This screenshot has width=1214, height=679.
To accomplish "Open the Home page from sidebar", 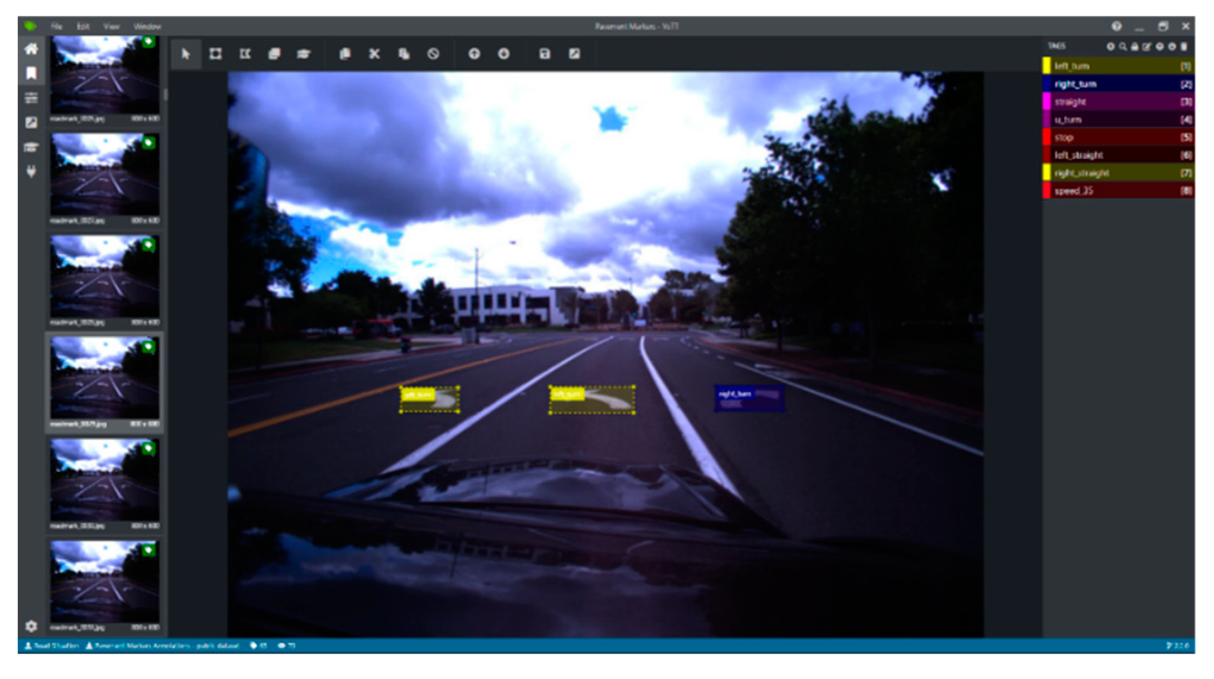I will 32,49.
